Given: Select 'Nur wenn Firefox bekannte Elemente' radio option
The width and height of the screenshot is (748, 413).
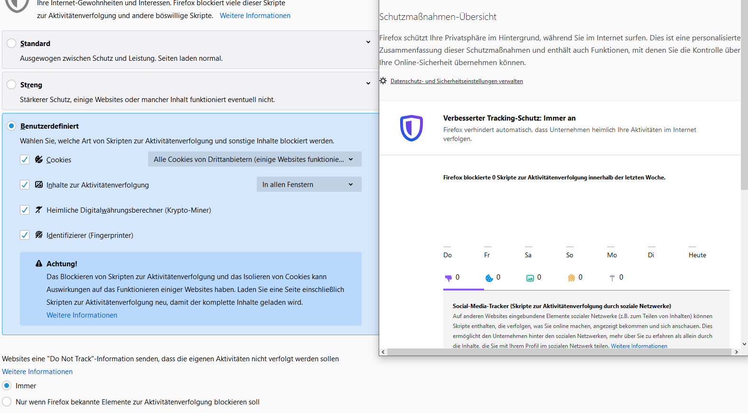Looking at the screenshot, I should (7, 402).
